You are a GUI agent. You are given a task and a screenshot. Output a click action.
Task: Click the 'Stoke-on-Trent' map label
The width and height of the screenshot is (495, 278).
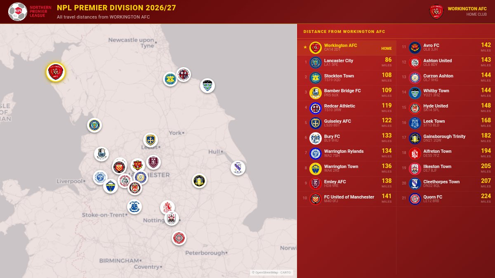[x=103, y=215]
